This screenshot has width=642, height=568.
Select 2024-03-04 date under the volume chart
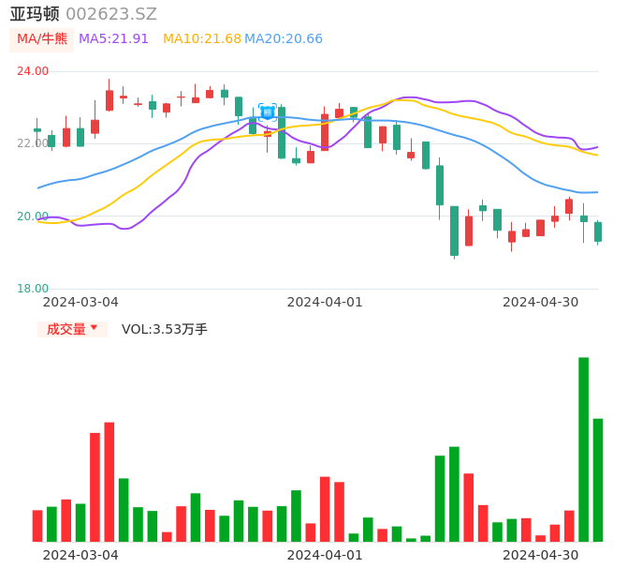80,555
